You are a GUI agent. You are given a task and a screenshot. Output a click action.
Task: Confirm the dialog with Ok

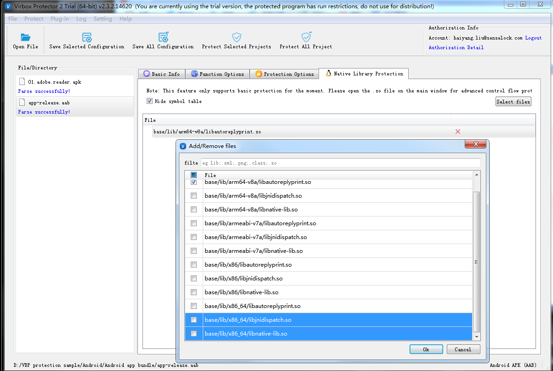click(x=426, y=349)
